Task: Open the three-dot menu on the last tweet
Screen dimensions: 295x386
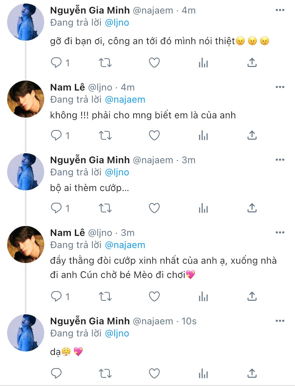Action: pos(280,321)
